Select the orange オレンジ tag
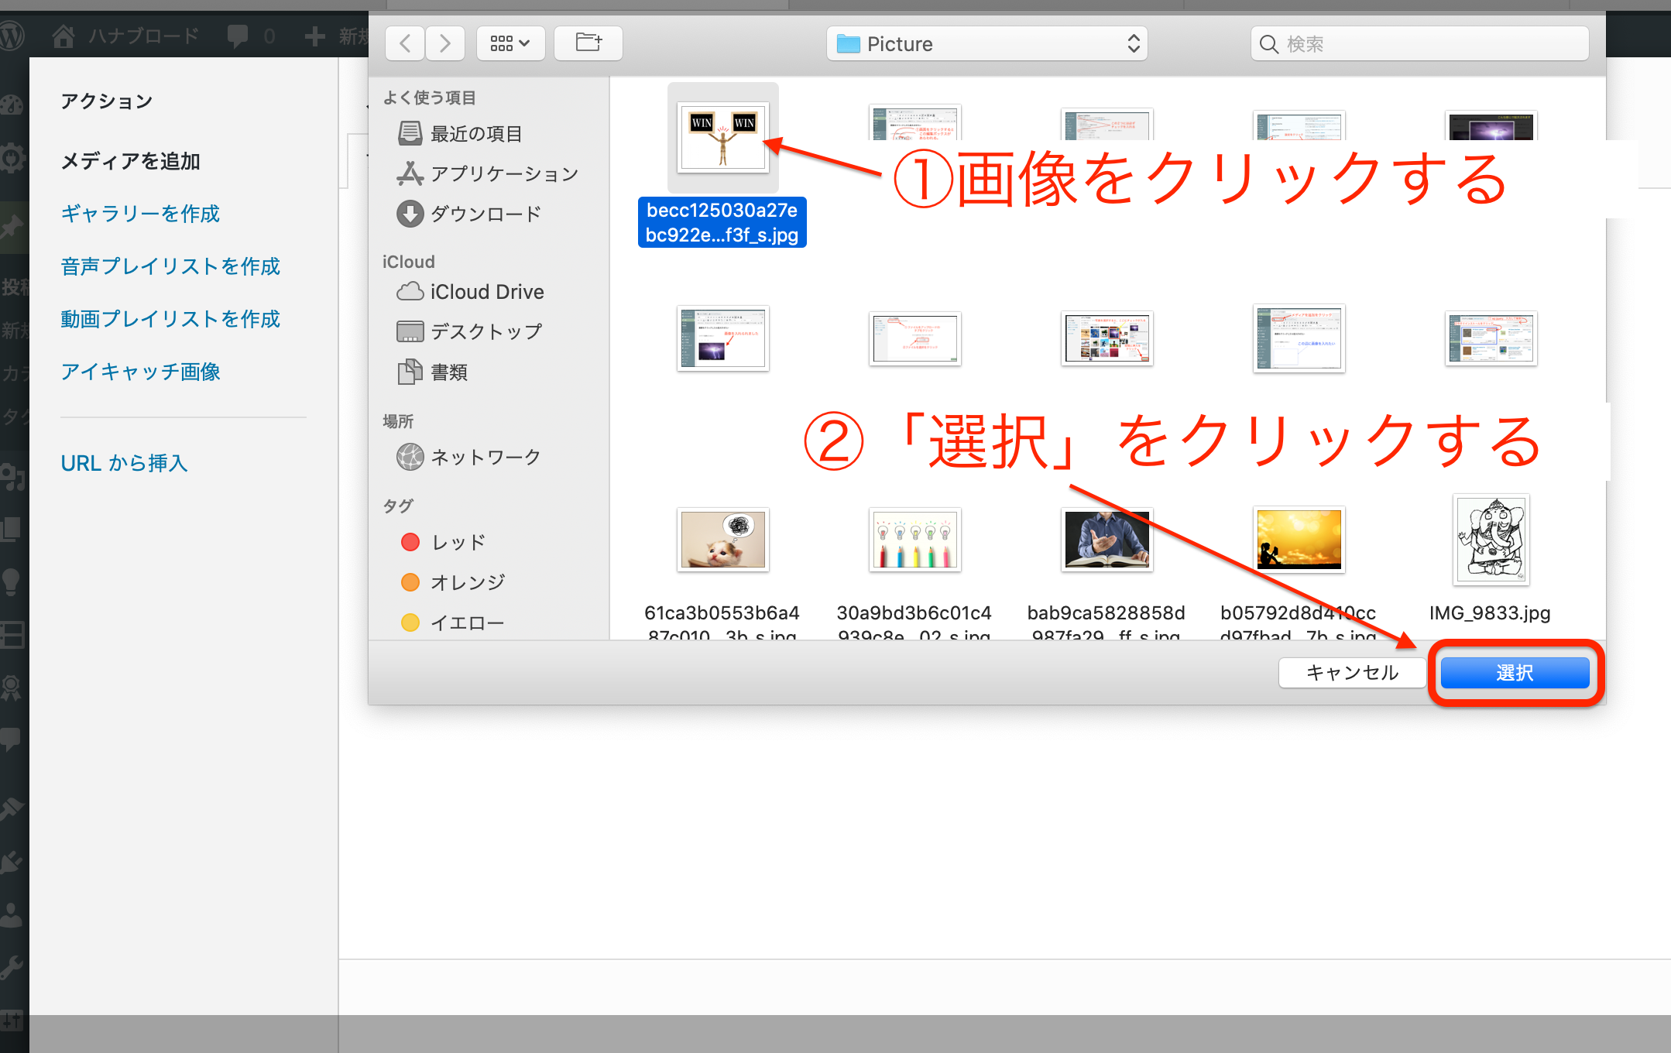Image resolution: width=1671 pixels, height=1053 pixels. coord(467,583)
